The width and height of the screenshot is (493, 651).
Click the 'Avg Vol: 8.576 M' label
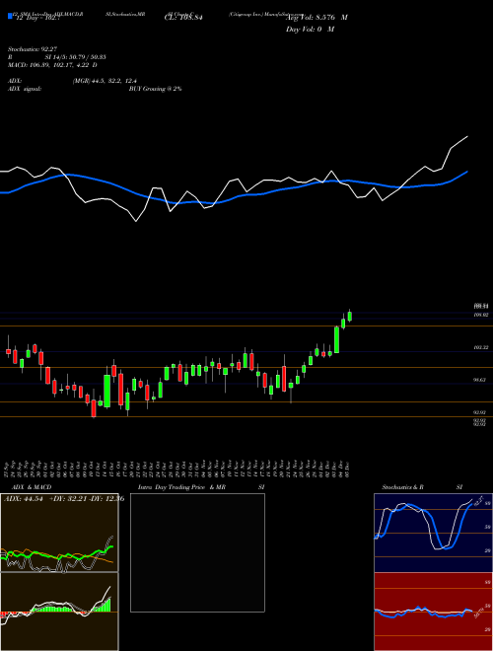[317, 18]
